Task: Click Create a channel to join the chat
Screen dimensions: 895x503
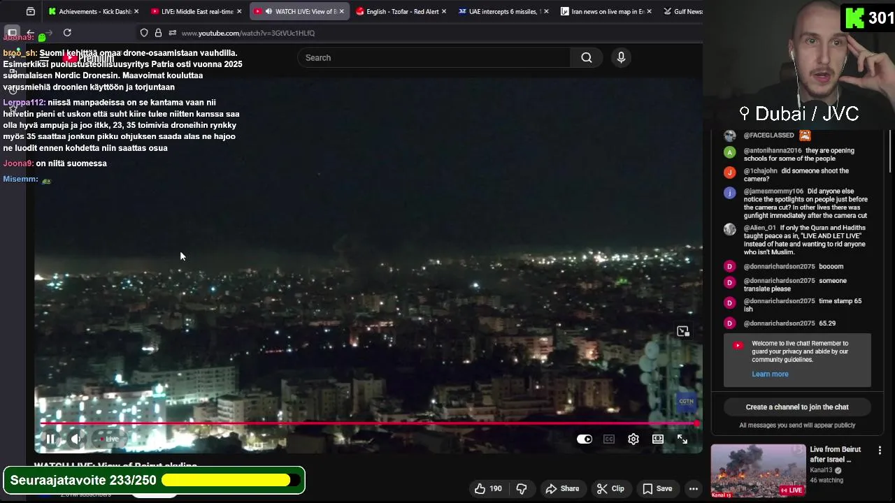Action: 797,407
